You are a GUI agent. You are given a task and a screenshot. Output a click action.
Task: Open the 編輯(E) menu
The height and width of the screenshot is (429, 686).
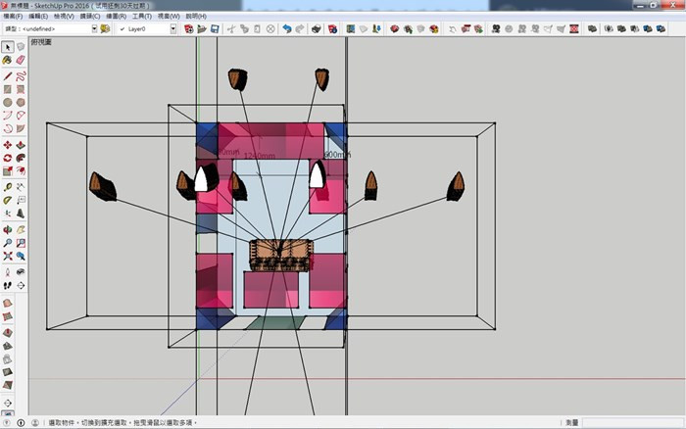(40, 17)
